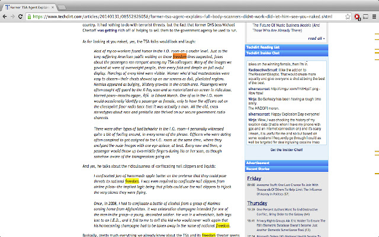Click highlighted 'freedom' after 'threats to national'
Viewport: 379px width, 237px height.
coord(132,181)
